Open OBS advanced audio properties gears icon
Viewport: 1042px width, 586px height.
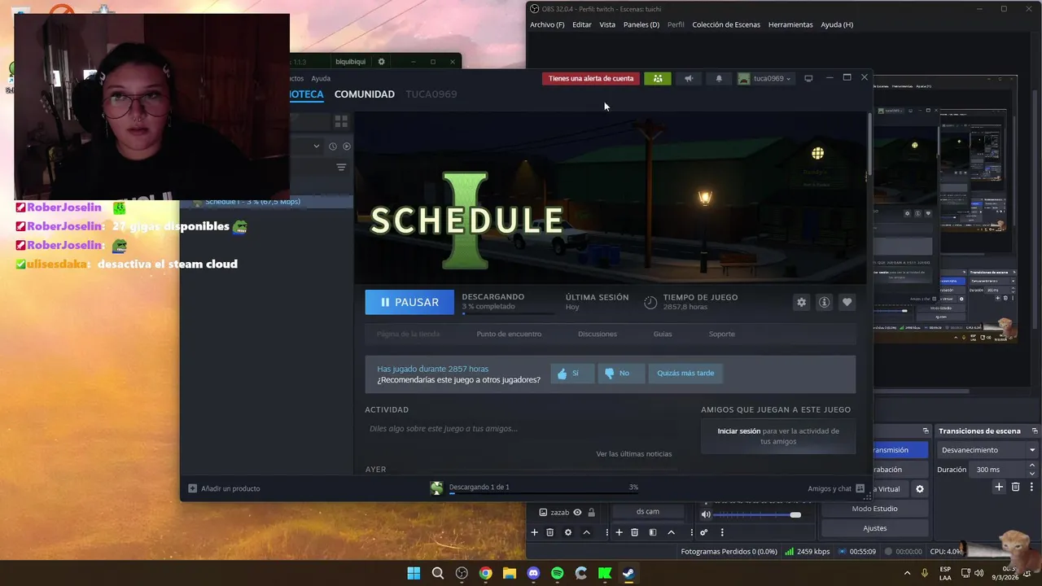(704, 532)
